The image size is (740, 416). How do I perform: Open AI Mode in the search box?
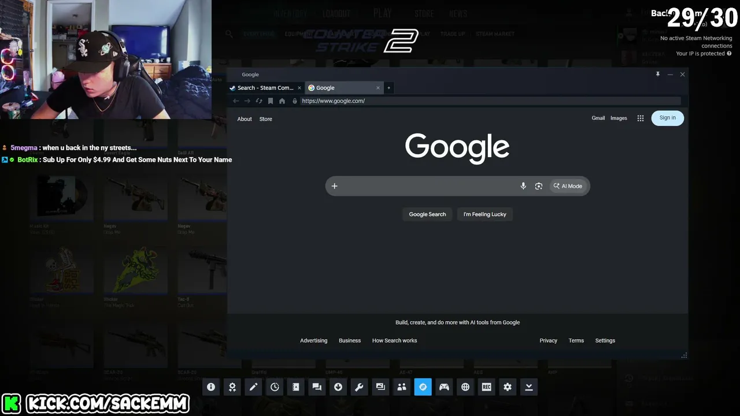click(568, 186)
